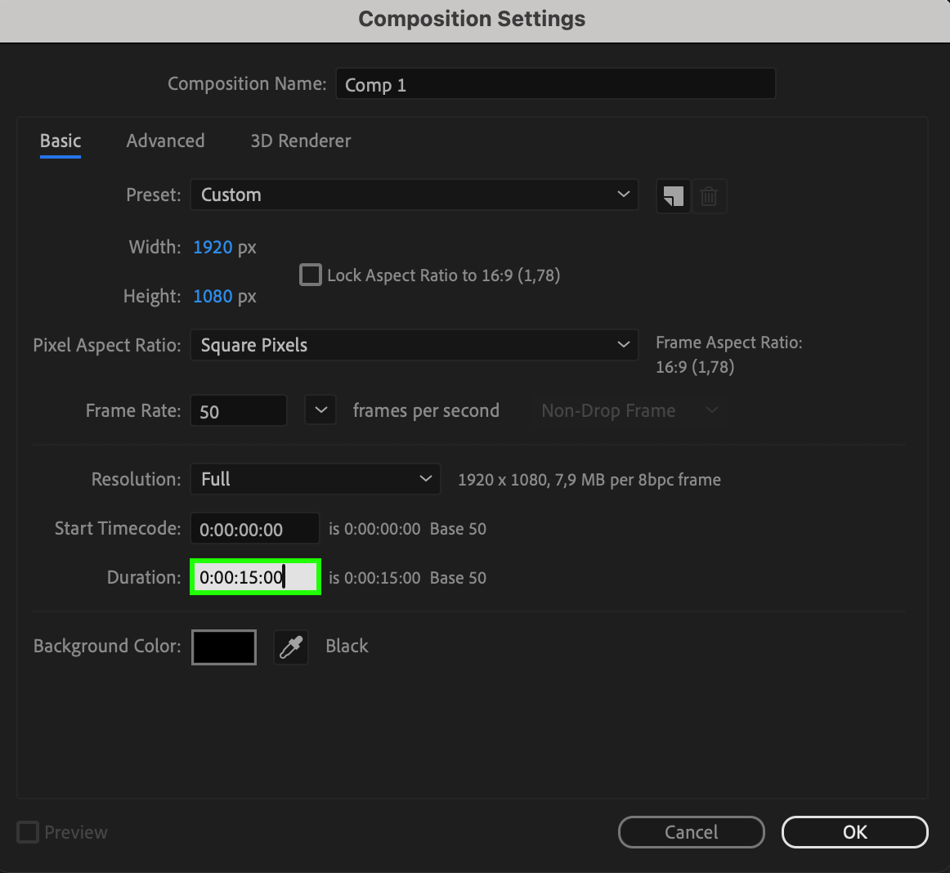Open the 3D Renderer tab

[300, 141]
